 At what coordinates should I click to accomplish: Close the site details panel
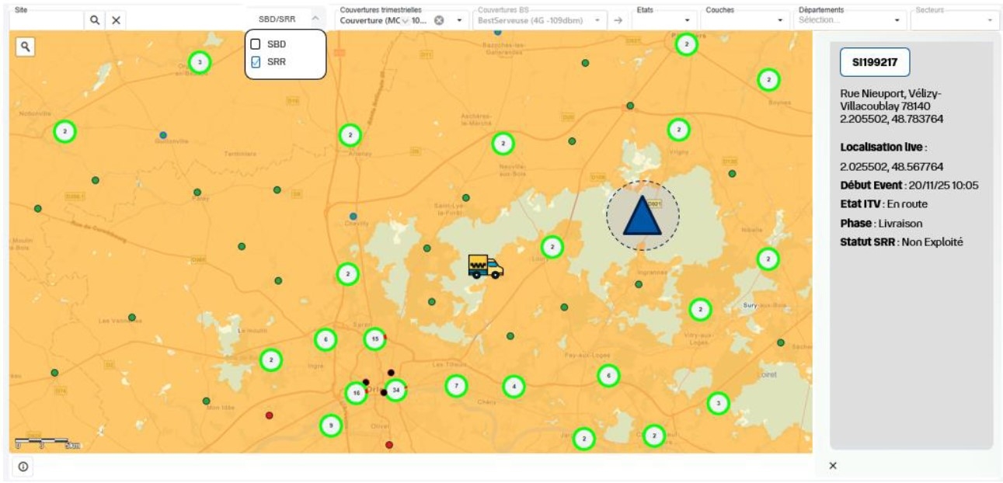(x=833, y=466)
